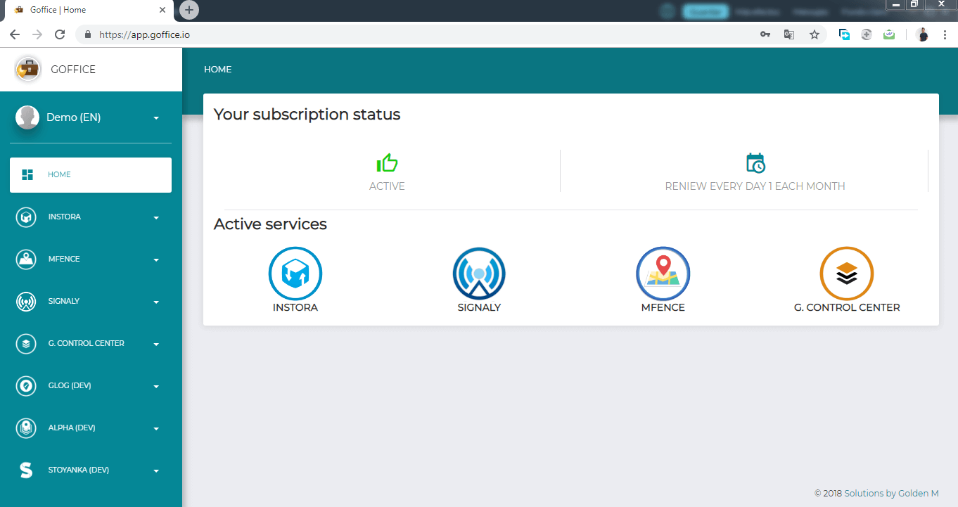958x507 pixels.
Task: Select the Home item in the sidebar
Action: (x=91, y=174)
